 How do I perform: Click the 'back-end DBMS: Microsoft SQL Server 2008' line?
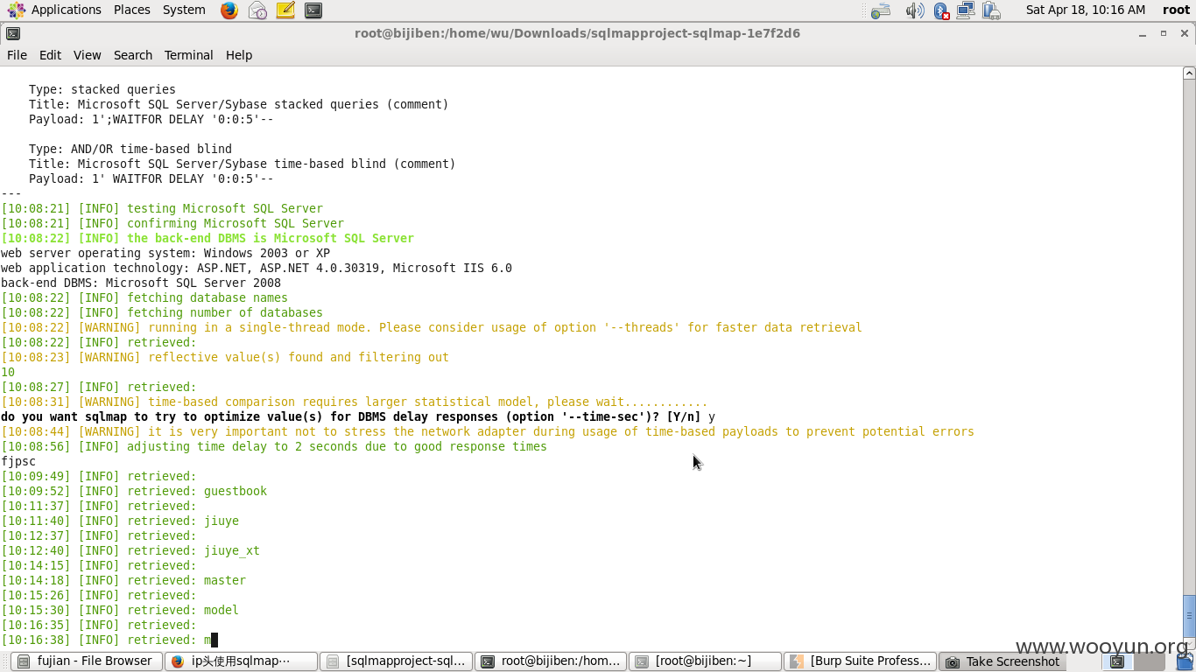(141, 283)
